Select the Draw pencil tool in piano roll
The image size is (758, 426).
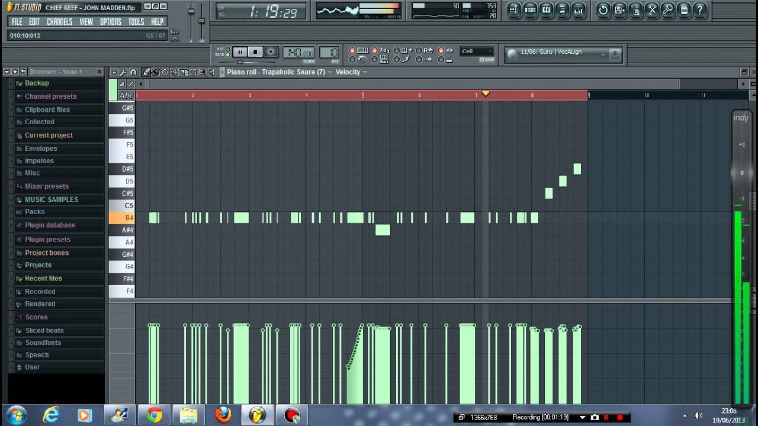(x=146, y=72)
